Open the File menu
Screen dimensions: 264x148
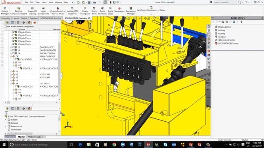click(26, 2)
